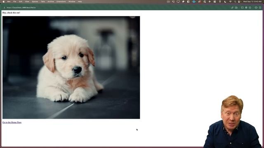The image size is (264, 148).
Task: Click the double-arrow icon in Arc toolbar
Action: click(x=256, y=7)
